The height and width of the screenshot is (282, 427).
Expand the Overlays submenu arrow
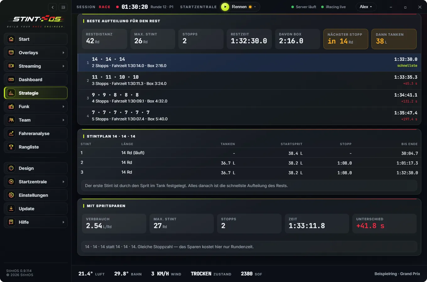(63, 53)
